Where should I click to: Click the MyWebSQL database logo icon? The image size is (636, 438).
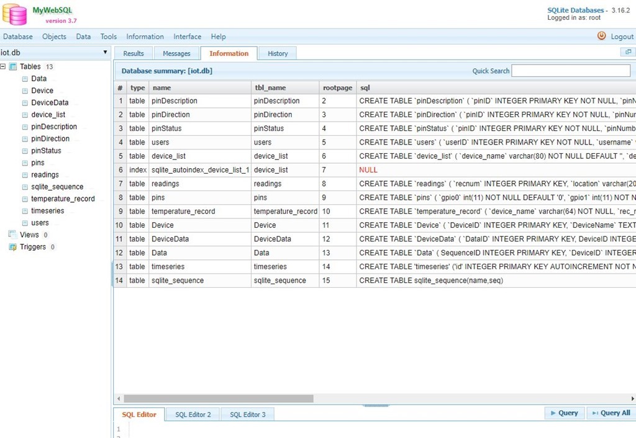(15, 13)
